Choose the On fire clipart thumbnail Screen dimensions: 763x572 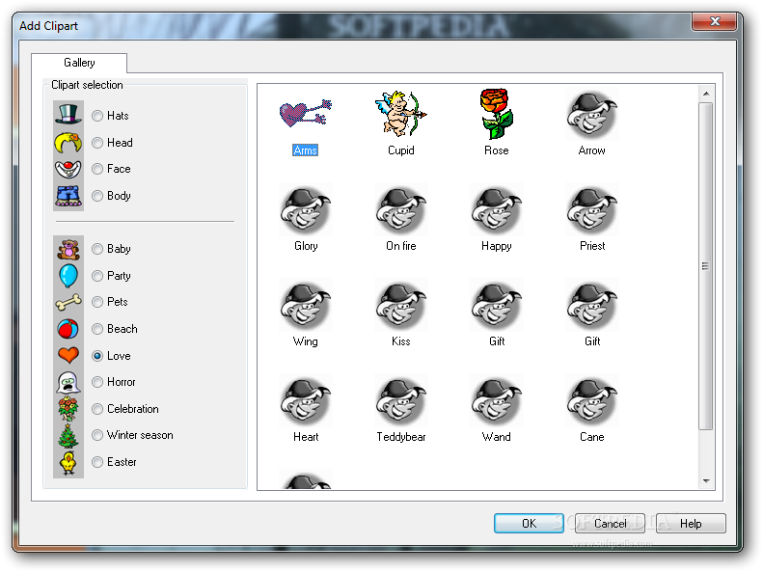[401, 210]
